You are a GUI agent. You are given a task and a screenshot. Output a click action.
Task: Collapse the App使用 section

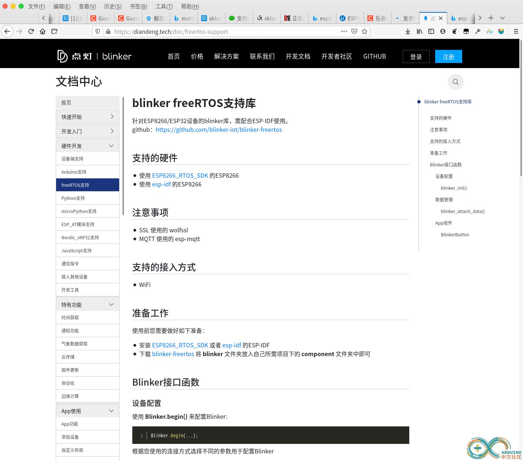coord(87,411)
